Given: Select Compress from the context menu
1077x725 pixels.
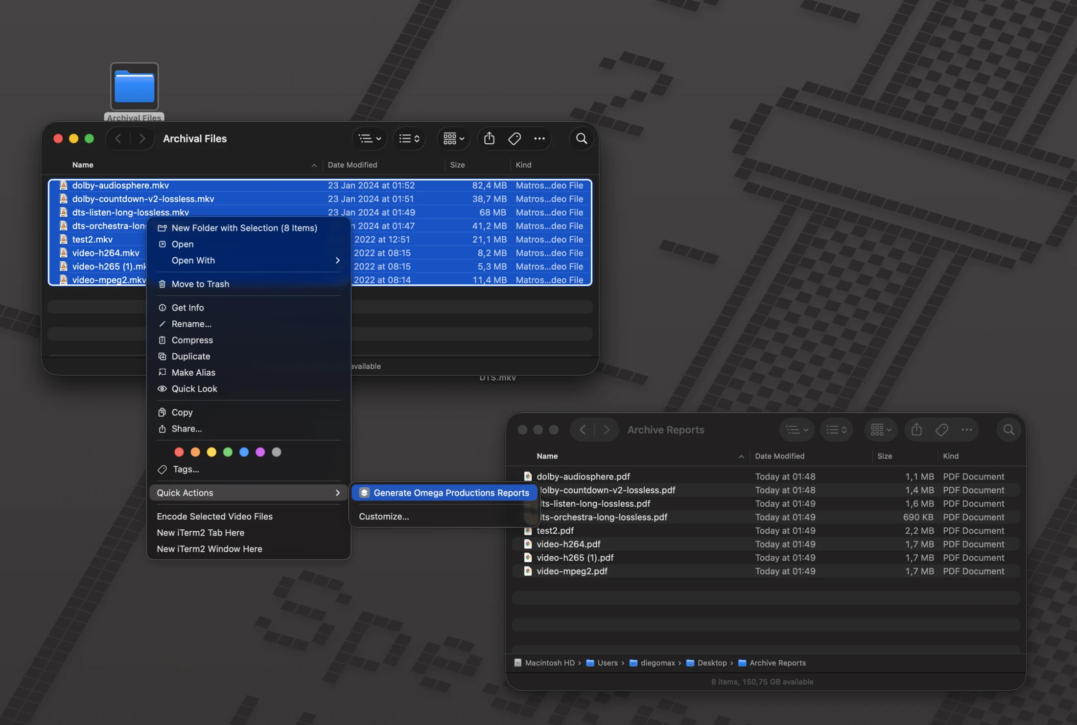Looking at the screenshot, I should click(x=249, y=340).
